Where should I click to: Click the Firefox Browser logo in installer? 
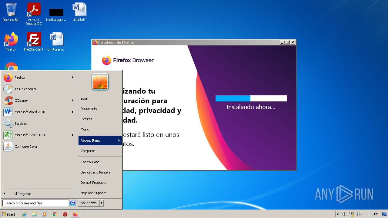(x=128, y=60)
